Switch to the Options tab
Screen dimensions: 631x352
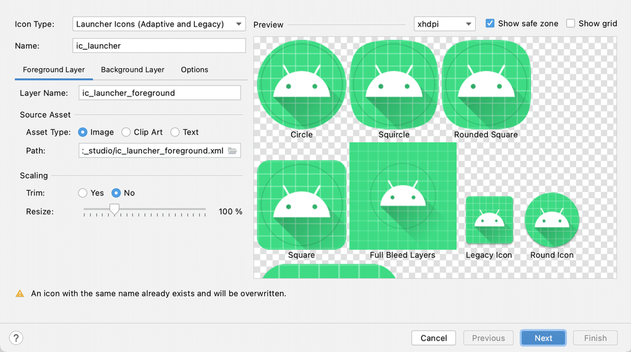click(x=195, y=69)
